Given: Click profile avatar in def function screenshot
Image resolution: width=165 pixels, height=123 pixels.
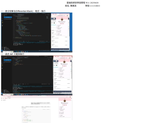Looking at the screenshot, I should click(64, 62).
